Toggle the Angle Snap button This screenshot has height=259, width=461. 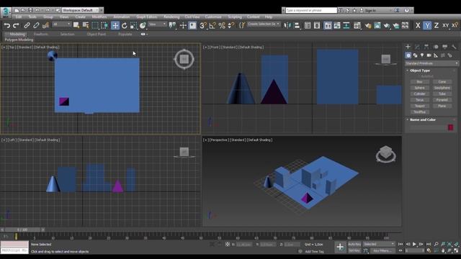pos(212,26)
